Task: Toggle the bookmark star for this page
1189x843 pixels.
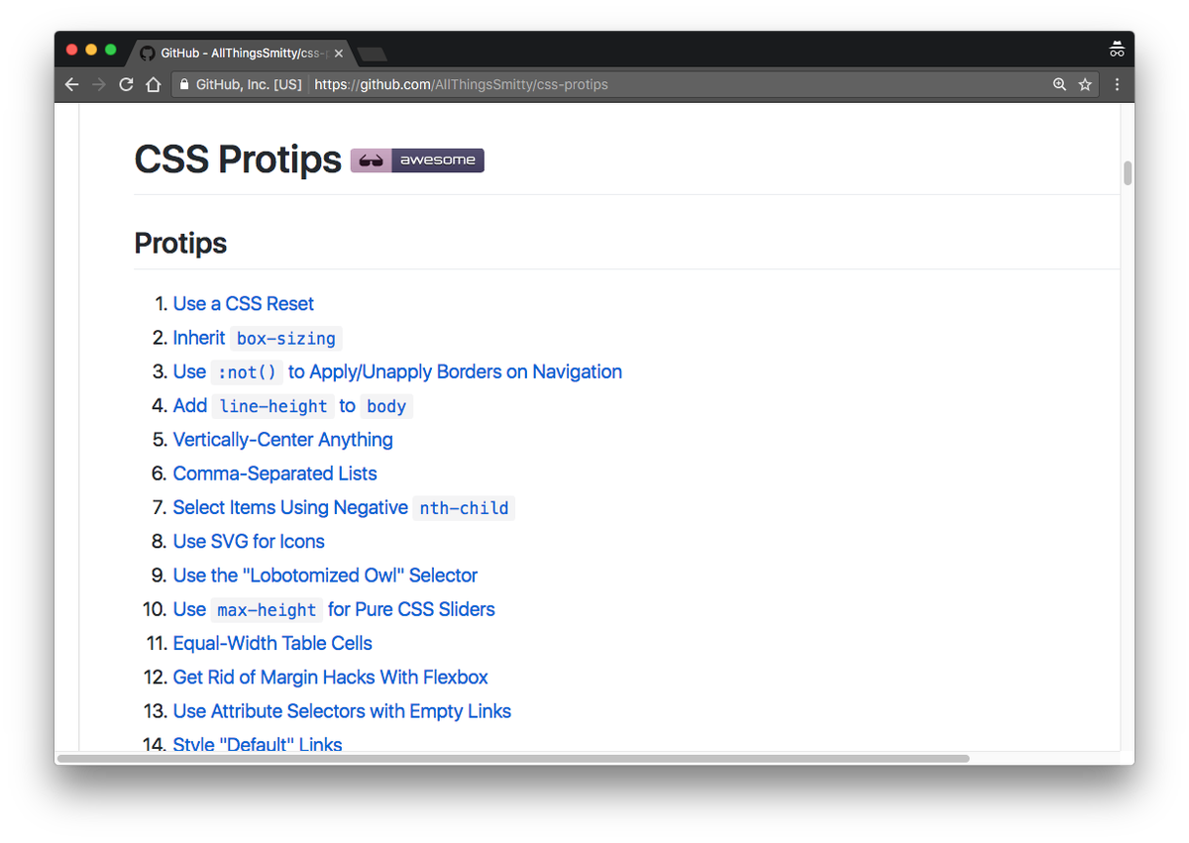Action: [x=1084, y=84]
